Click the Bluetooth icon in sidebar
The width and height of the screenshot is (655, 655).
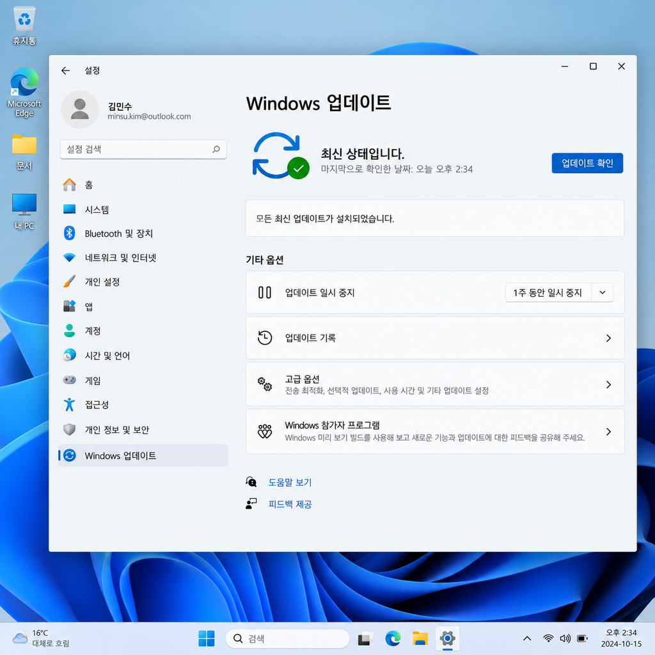click(x=69, y=233)
